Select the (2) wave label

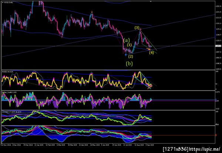[131, 57]
